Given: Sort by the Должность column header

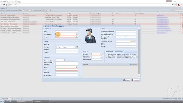Looking at the screenshot, I should click(x=33, y=13).
